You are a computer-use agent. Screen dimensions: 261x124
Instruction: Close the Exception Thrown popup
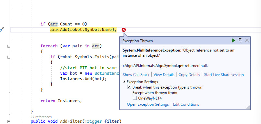point(247,41)
